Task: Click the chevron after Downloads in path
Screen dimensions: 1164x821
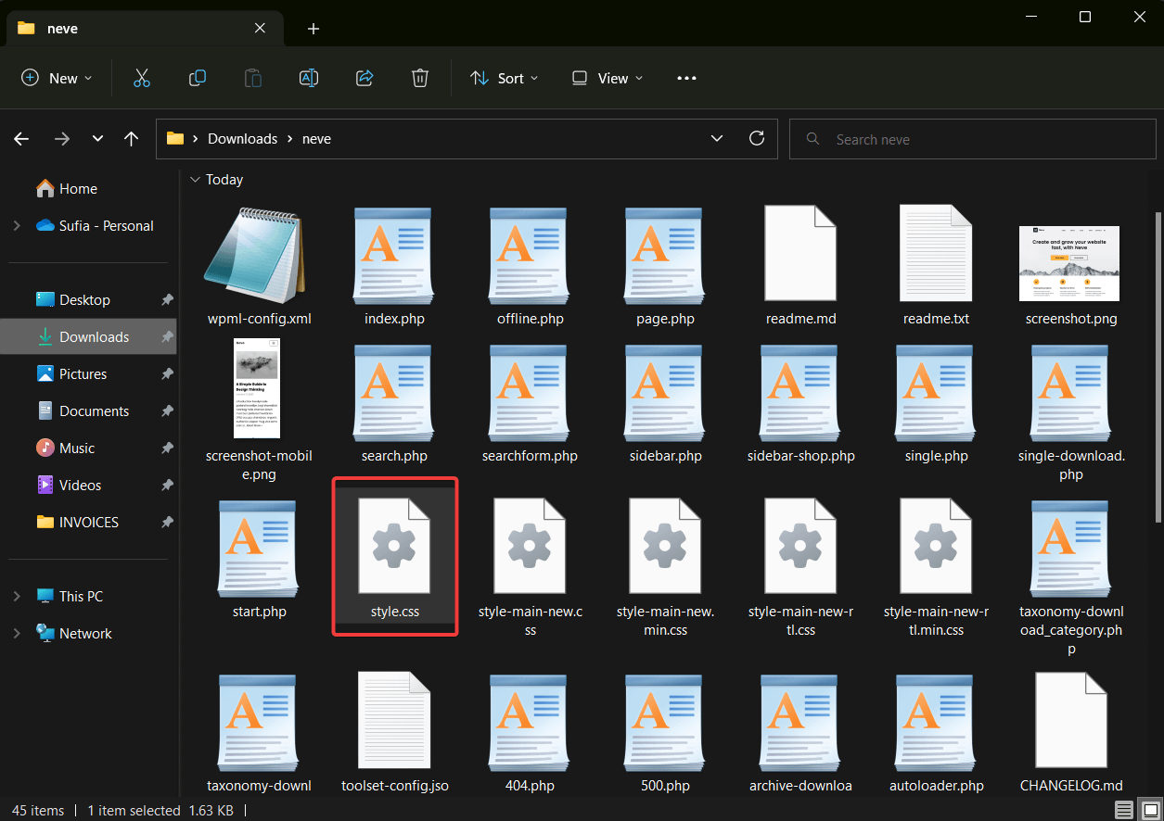Action: 290,139
